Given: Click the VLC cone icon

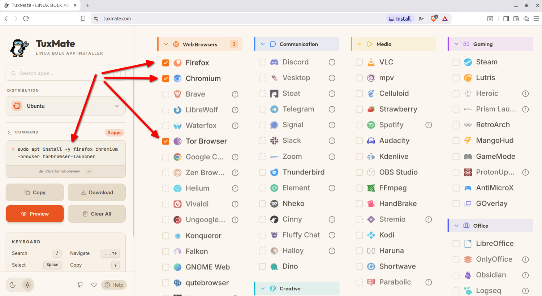Looking at the screenshot, I should [x=371, y=62].
